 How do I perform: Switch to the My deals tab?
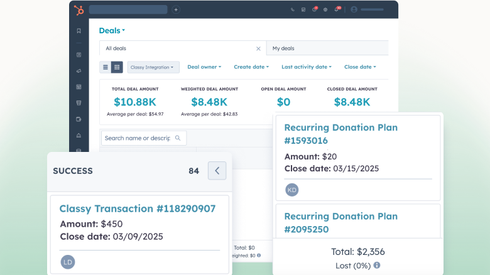[x=327, y=48]
